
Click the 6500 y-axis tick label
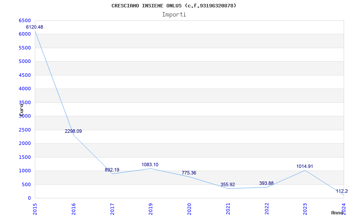(25, 20)
